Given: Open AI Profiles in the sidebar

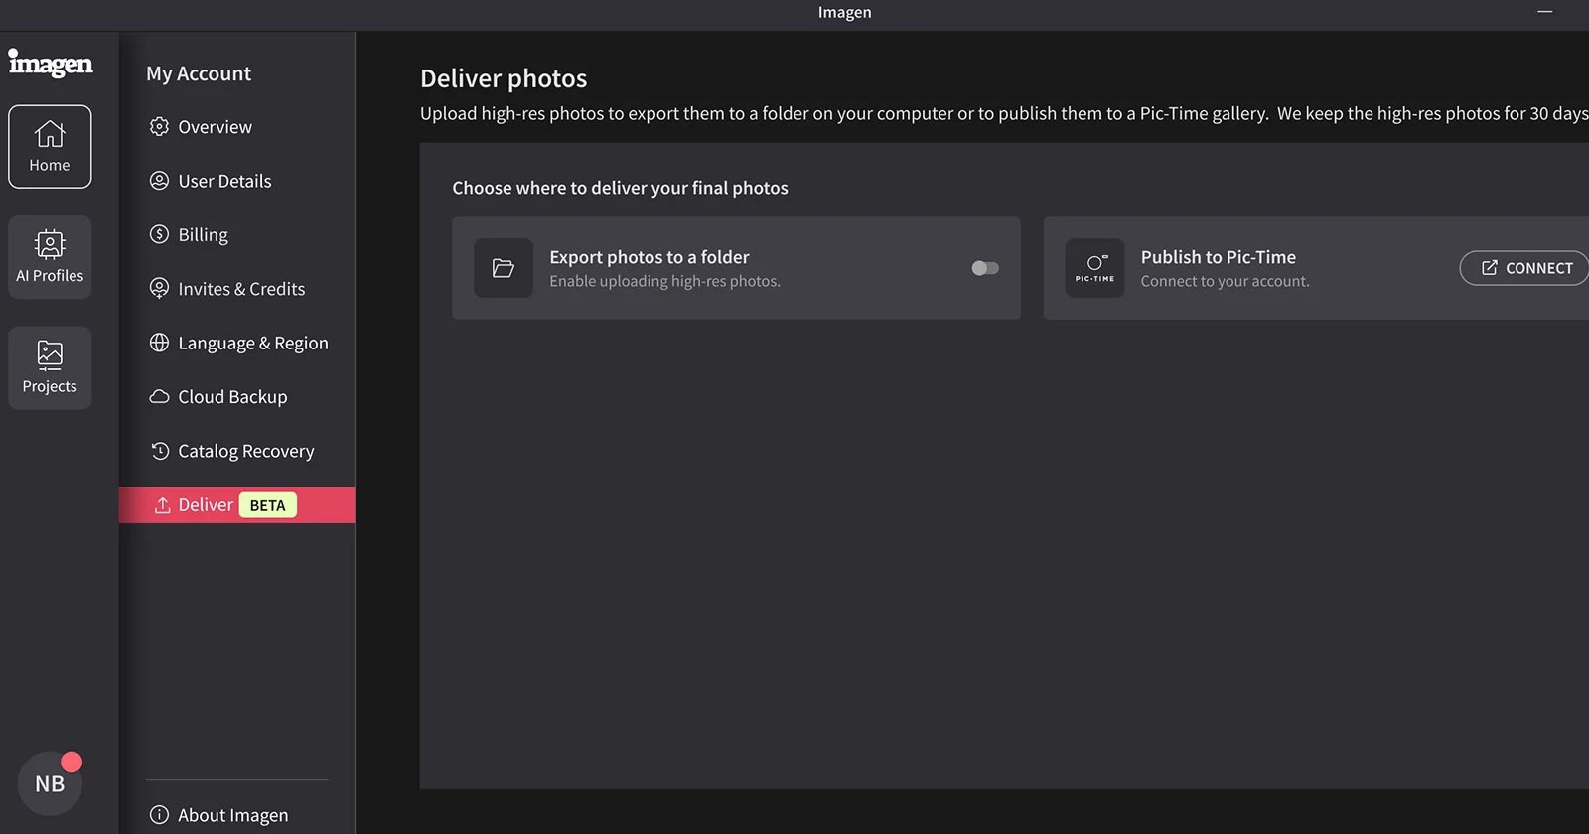Looking at the screenshot, I should click(50, 257).
